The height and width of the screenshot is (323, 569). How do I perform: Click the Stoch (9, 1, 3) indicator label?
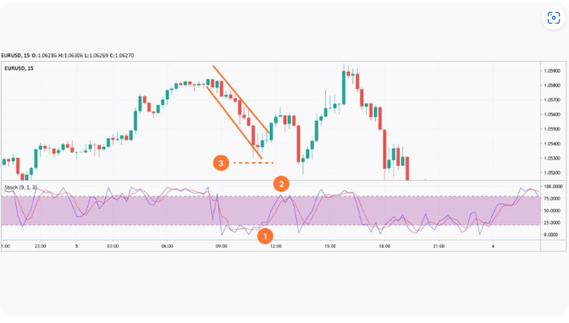[x=20, y=188]
